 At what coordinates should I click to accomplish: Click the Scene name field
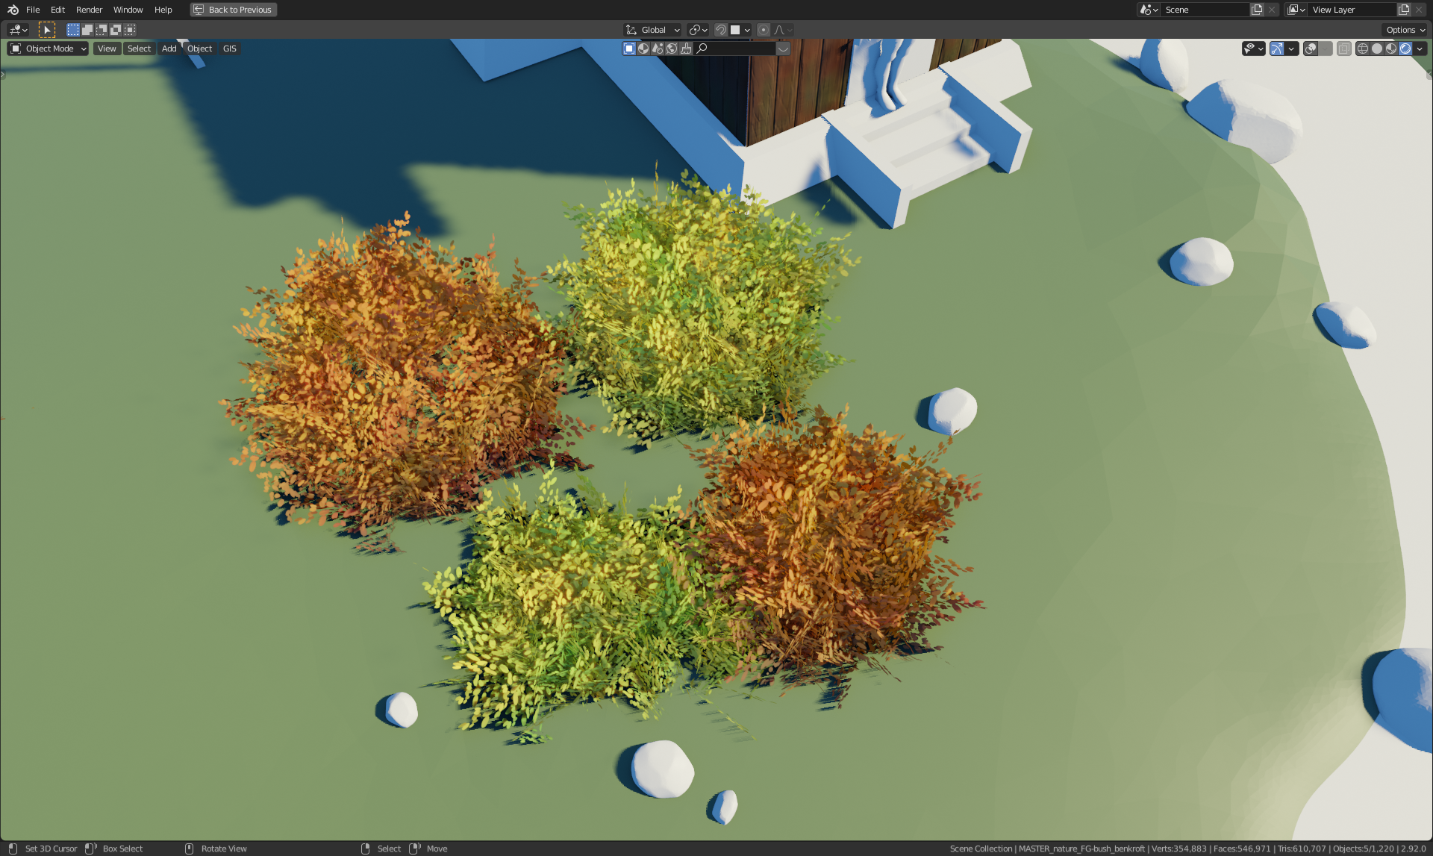coord(1203,10)
